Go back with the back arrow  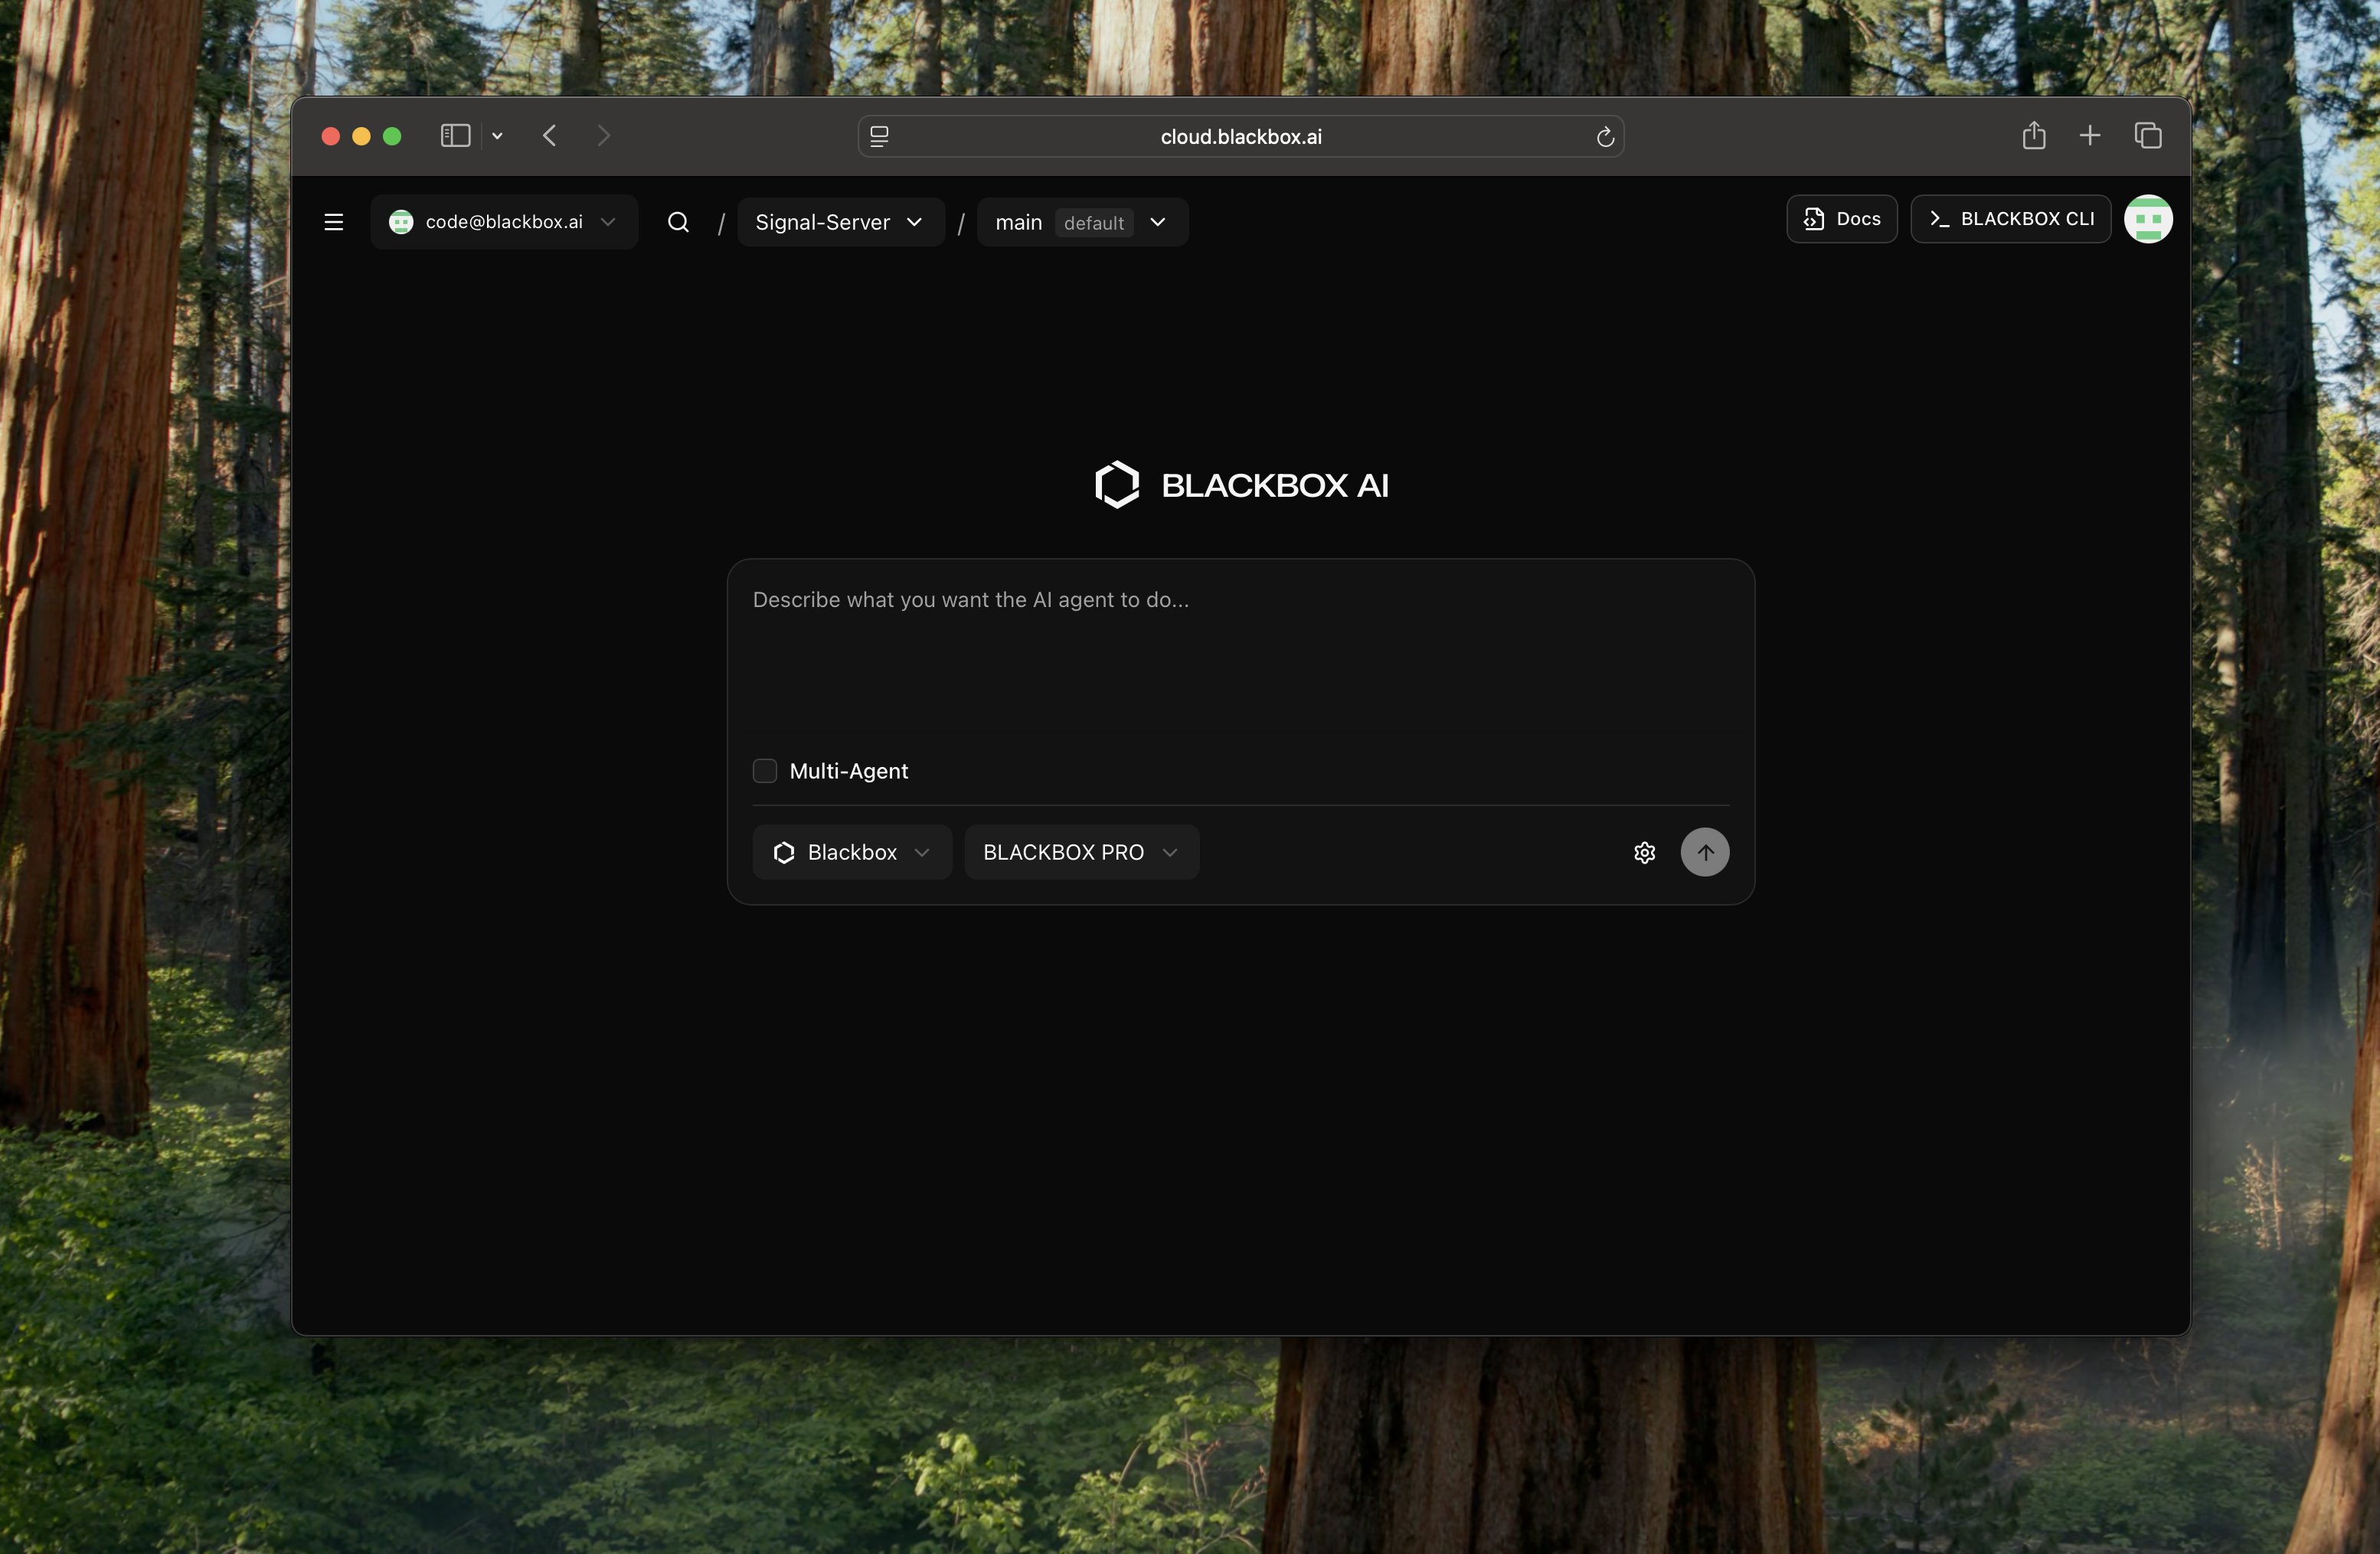click(549, 136)
